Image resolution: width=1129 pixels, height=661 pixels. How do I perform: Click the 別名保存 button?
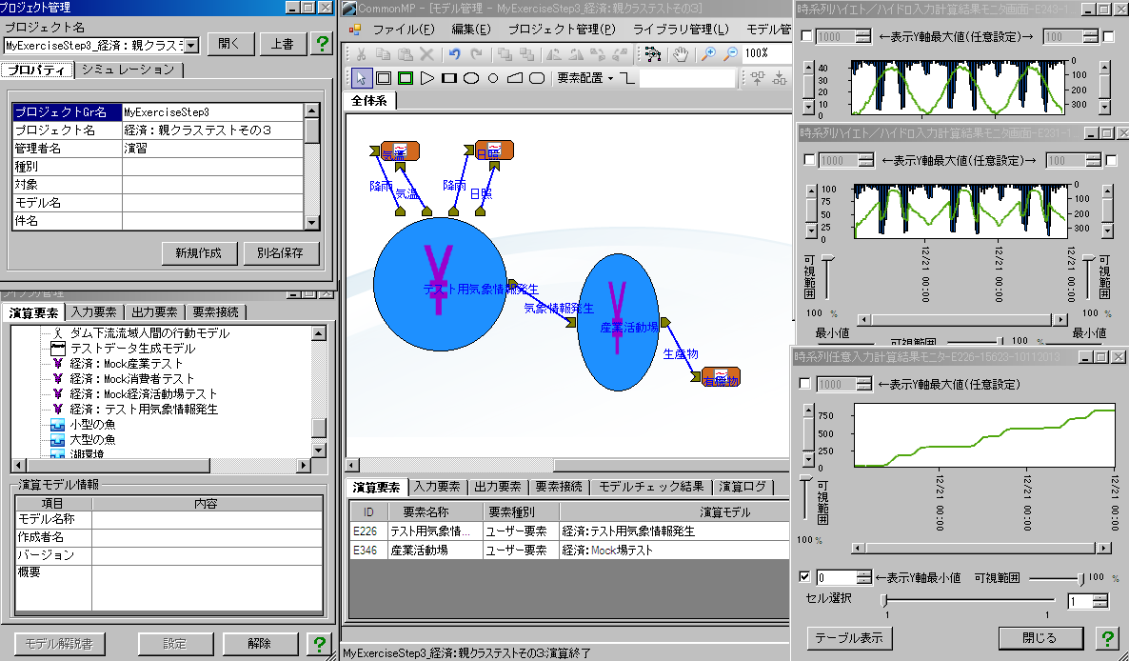[x=280, y=253]
